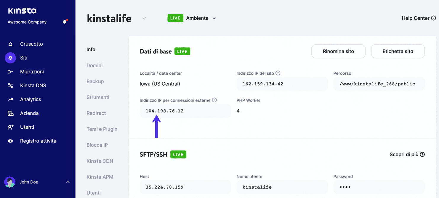Click the LIVE badge beside SFTP/SSH

[178, 155]
